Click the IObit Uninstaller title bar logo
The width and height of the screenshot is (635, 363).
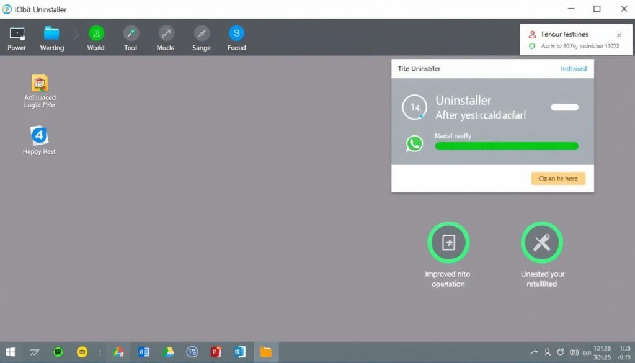7,9
